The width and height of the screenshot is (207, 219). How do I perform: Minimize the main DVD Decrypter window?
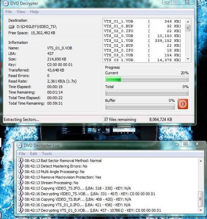tap(167, 2)
